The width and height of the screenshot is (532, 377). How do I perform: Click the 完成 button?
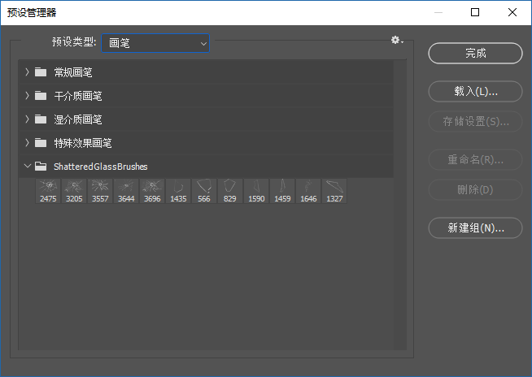point(475,53)
